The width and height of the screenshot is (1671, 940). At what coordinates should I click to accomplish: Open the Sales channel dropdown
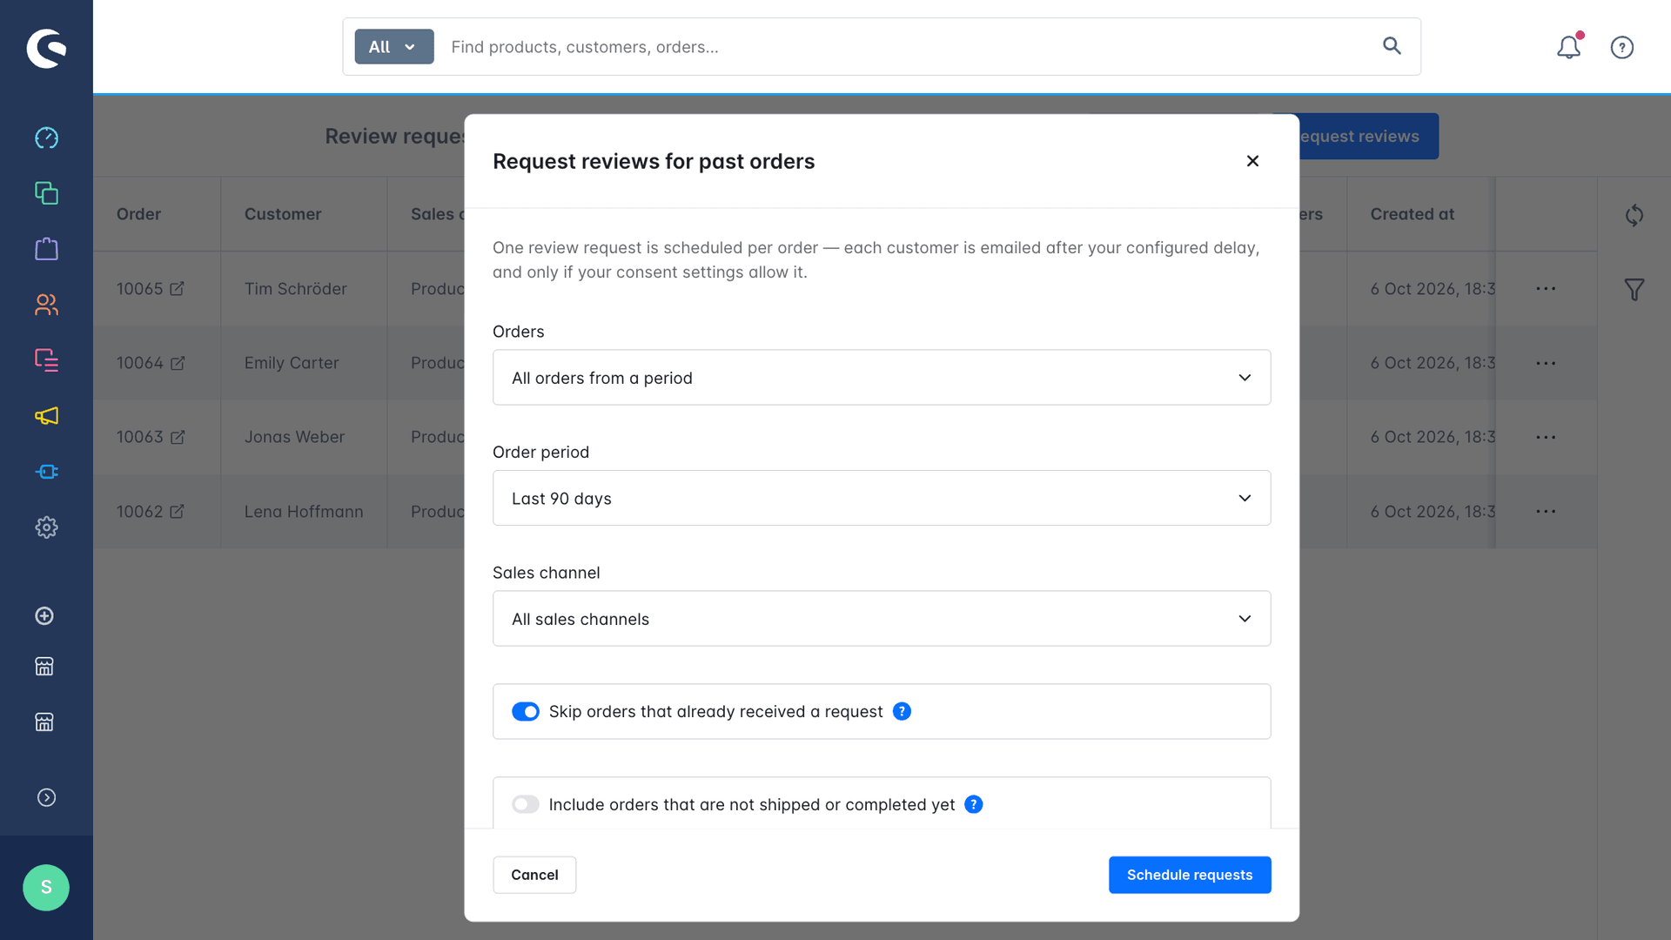click(x=882, y=619)
